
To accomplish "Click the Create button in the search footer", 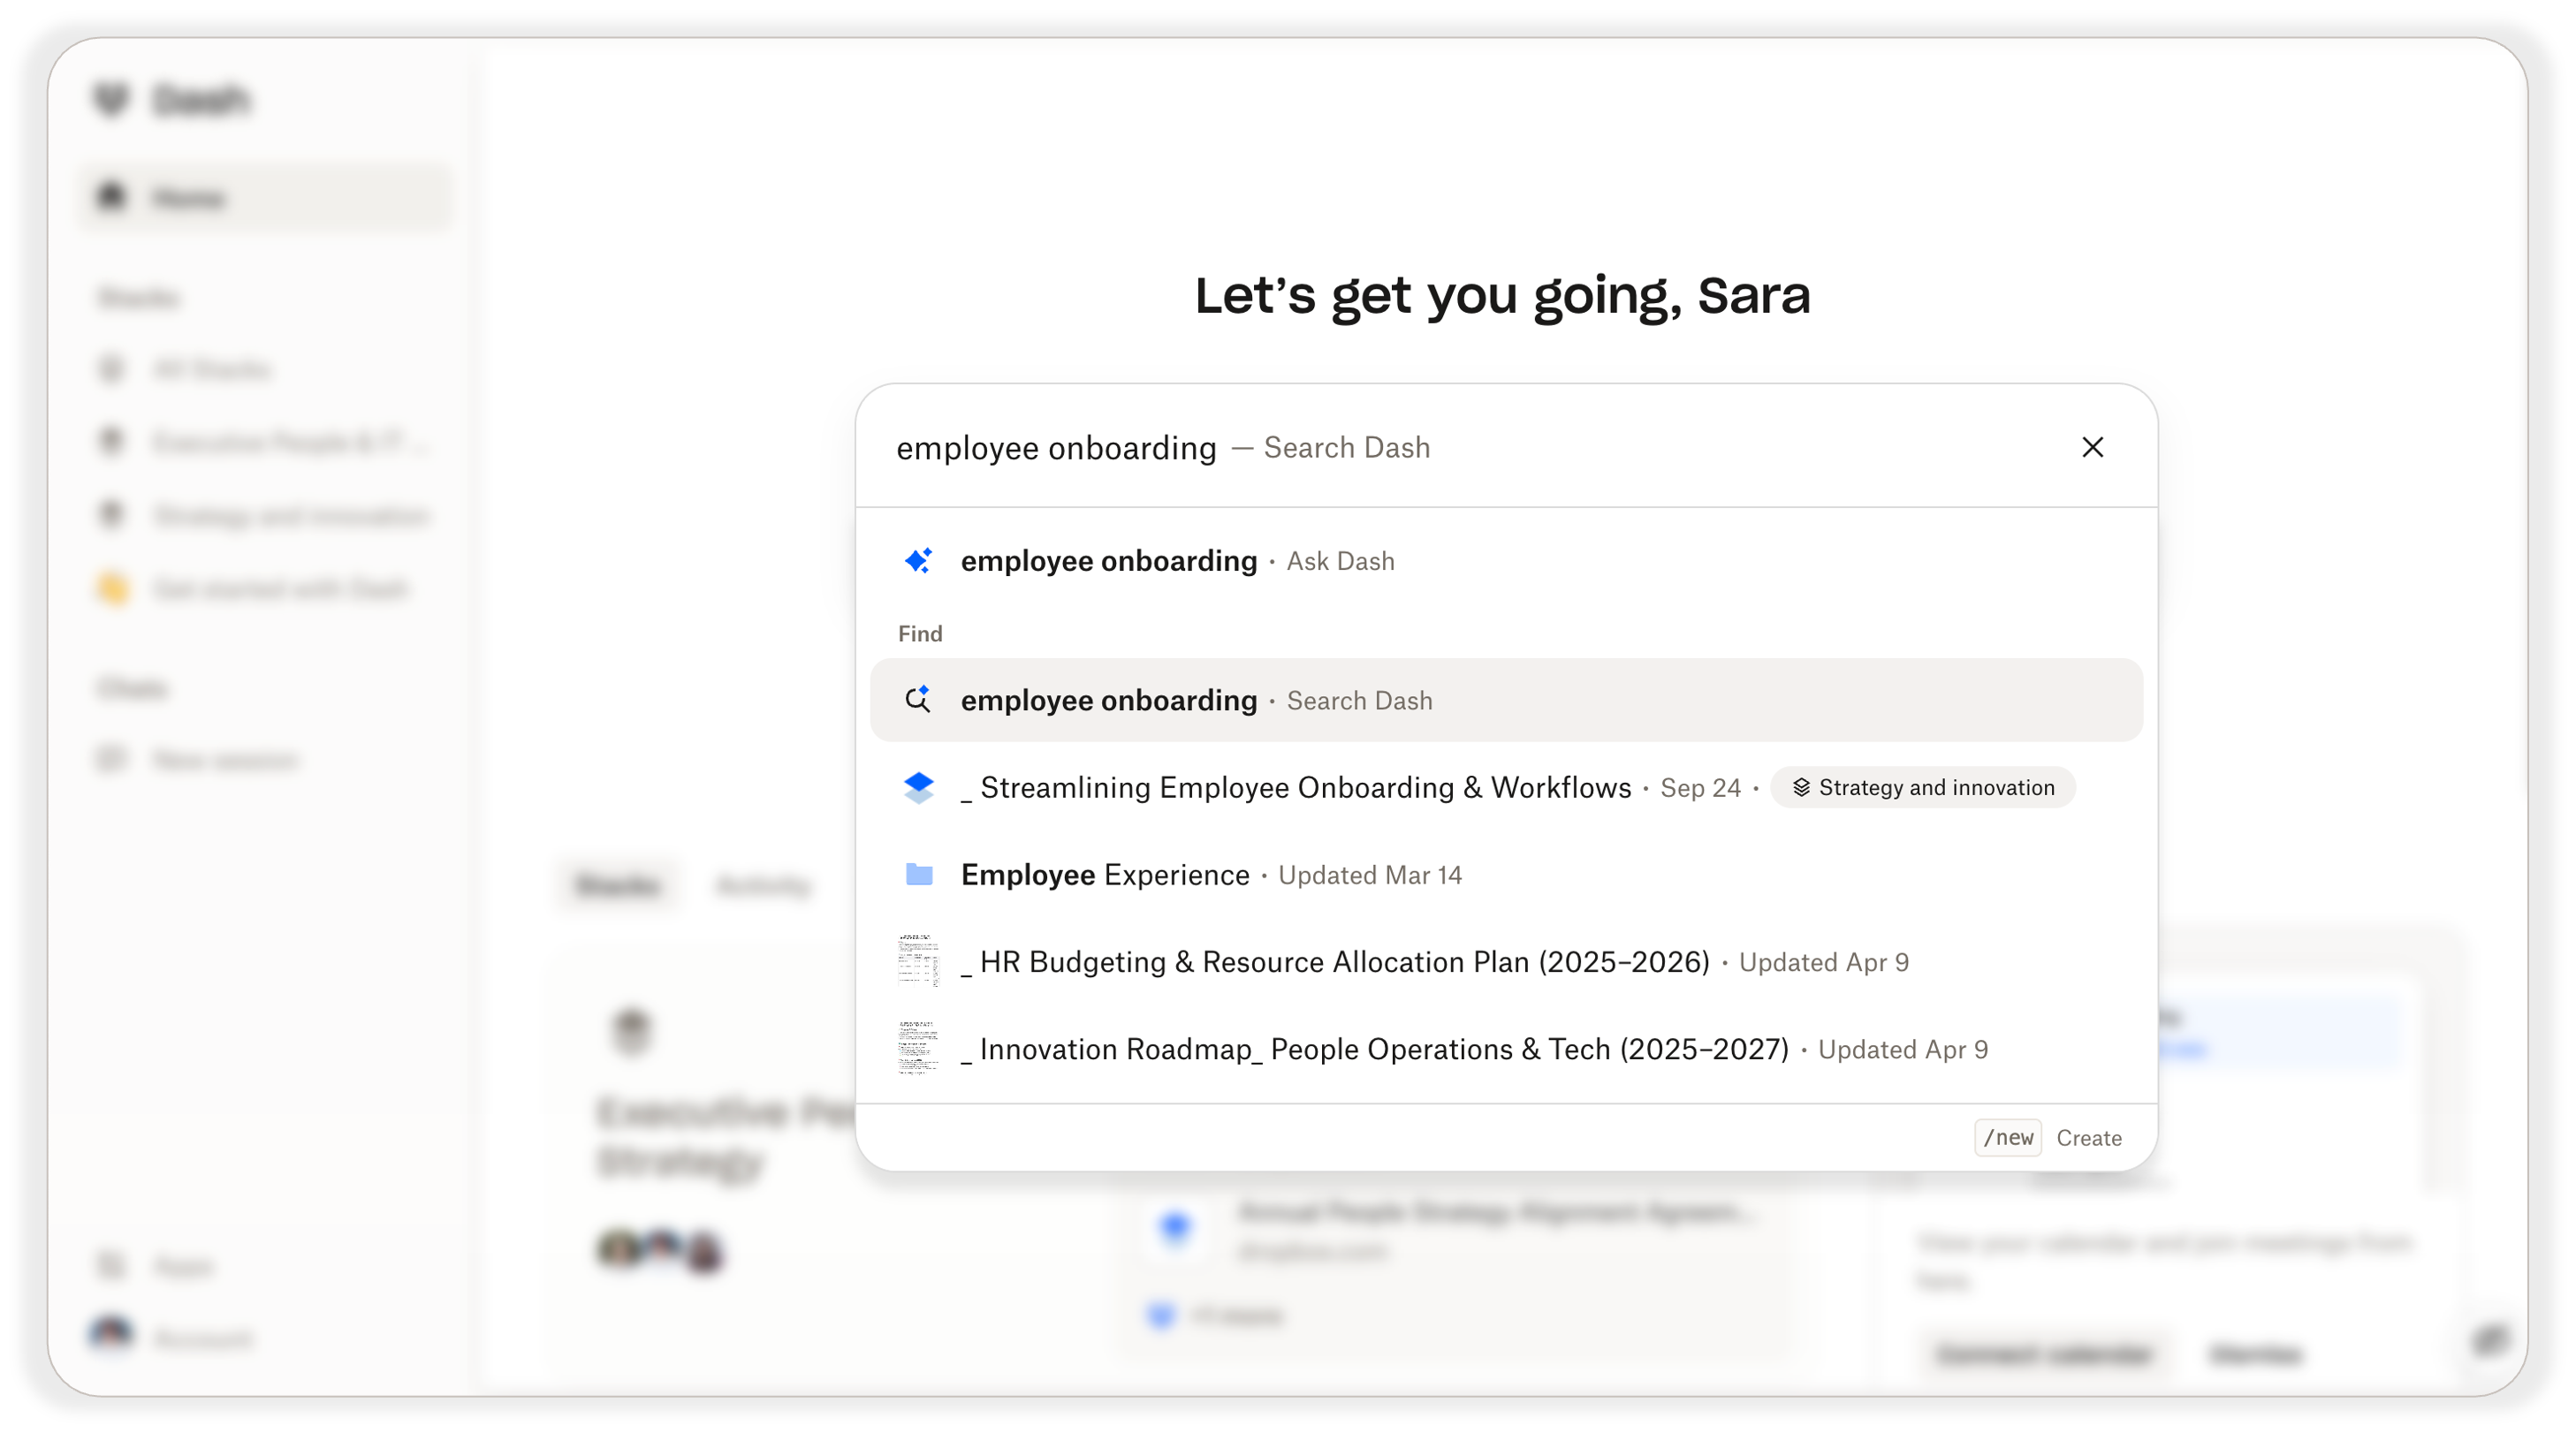I will point(2089,1137).
